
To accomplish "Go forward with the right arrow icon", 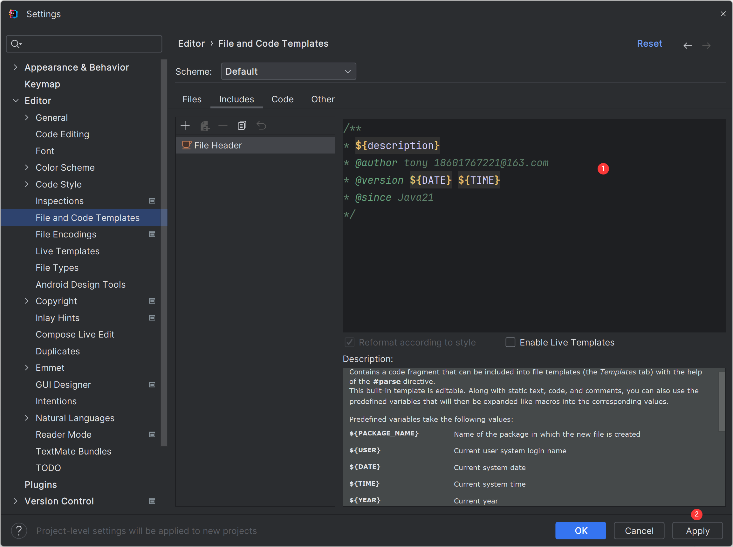I will click(x=707, y=45).
